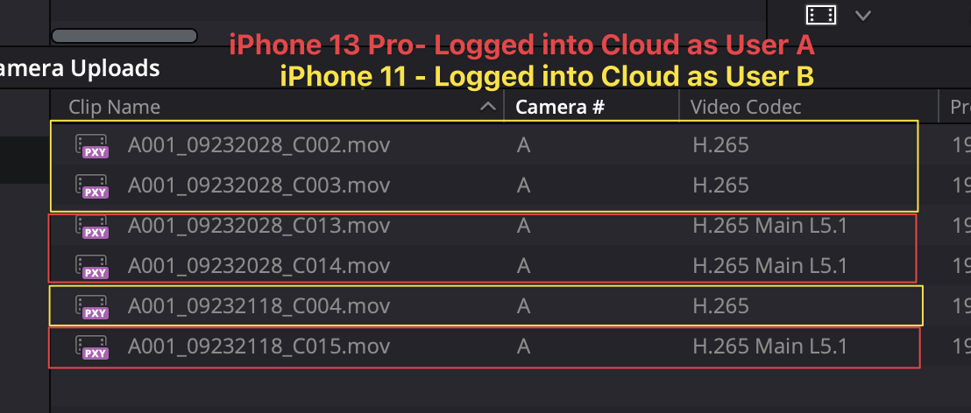Click proxy clip icon for A001_09232028_C014.mov
This screenshot has width=971, height=413.
(x=92, y=267)
